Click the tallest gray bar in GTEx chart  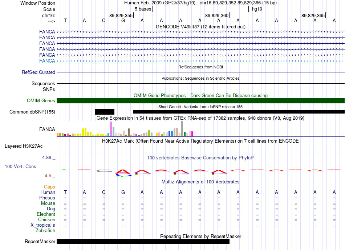[x=182, y=128]
